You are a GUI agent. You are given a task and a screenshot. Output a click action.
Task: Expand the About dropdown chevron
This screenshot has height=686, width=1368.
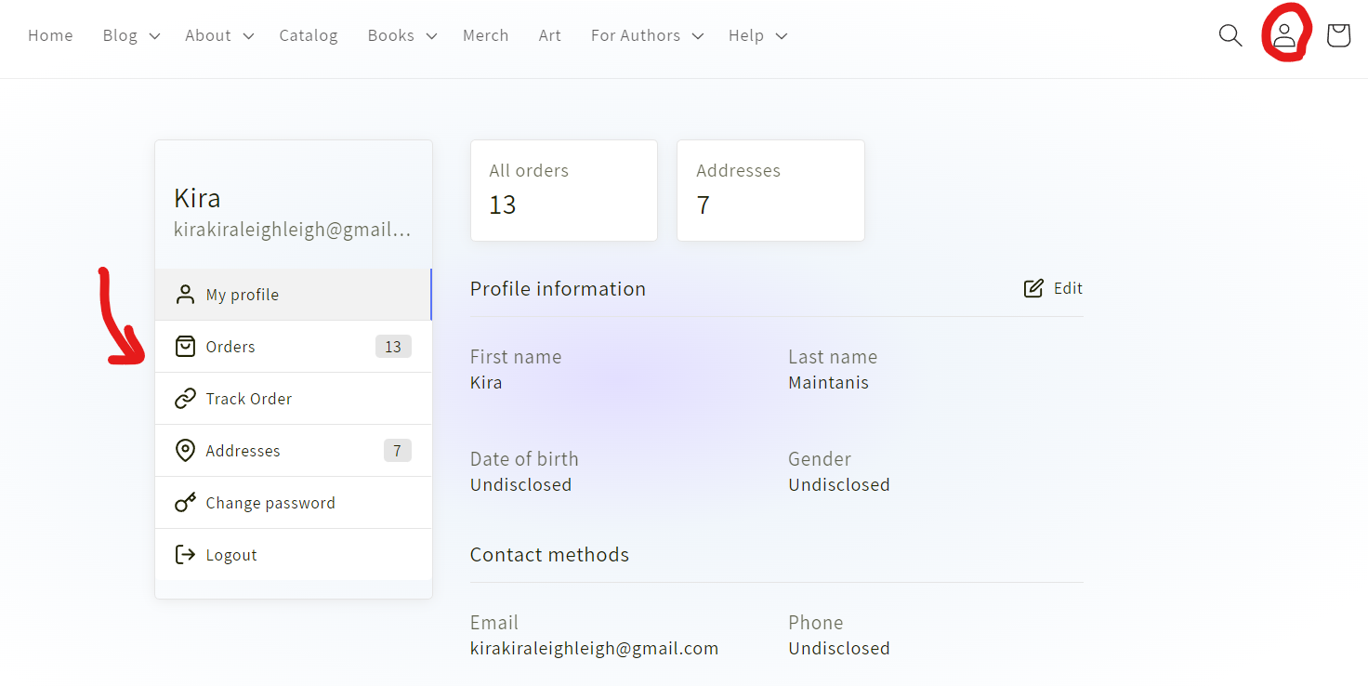(248, 36)
